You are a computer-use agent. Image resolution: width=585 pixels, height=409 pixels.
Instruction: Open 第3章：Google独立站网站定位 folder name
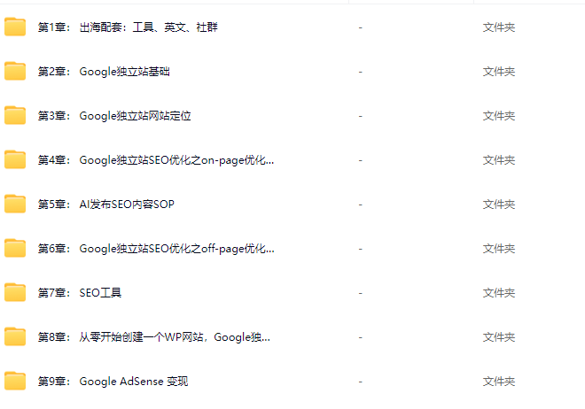(114, 116)
